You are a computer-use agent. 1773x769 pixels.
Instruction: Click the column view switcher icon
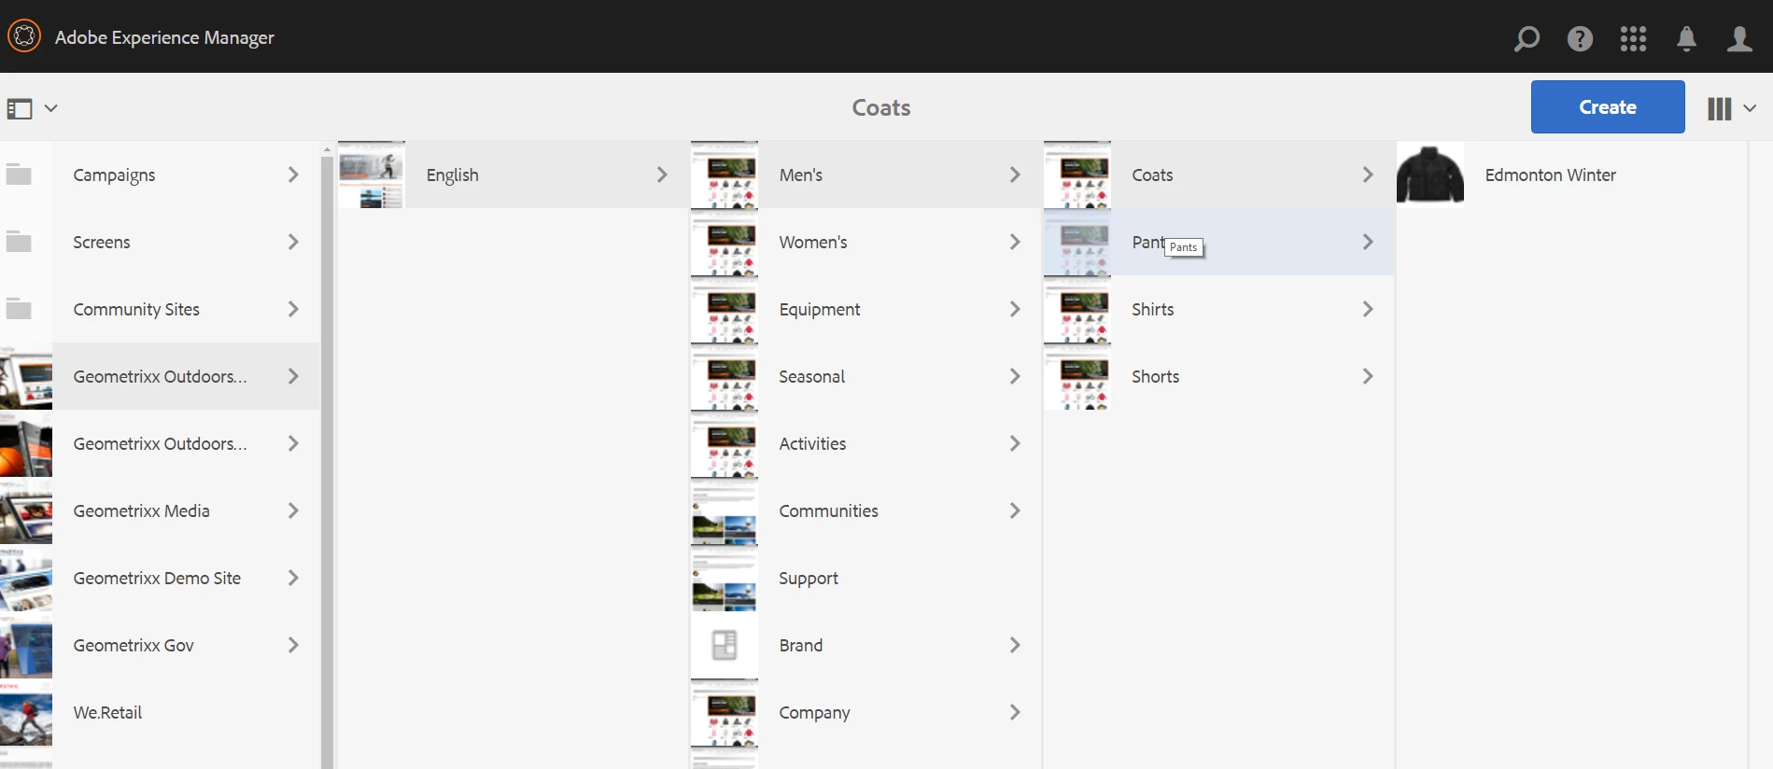coord(1719,108)
